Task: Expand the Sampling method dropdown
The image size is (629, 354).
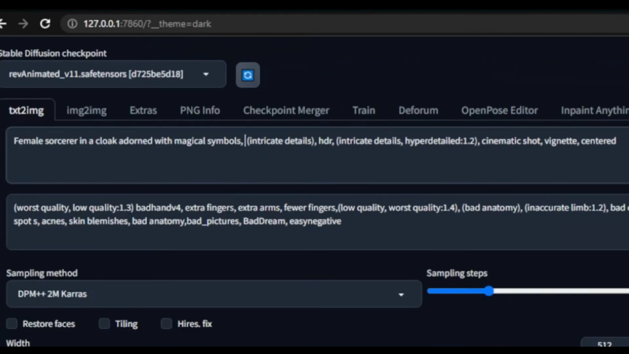Action: pos(213,294)
